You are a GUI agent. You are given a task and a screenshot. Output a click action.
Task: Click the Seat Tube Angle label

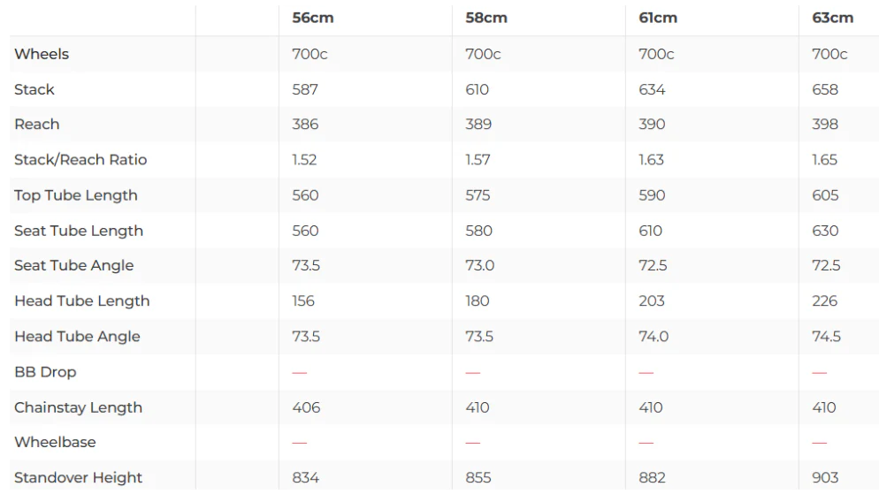(74, 265)
